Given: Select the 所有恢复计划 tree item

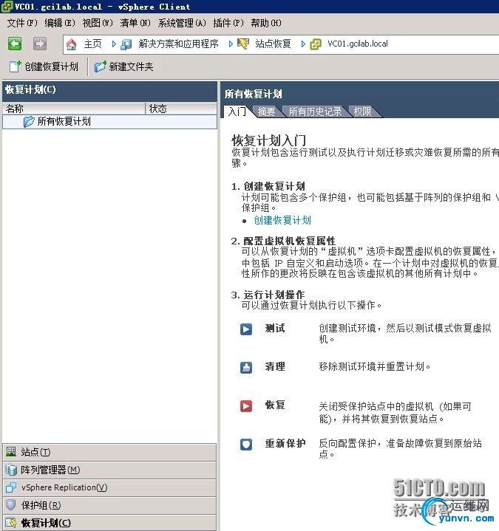Looking at the screenshot, I should (109, 122).
